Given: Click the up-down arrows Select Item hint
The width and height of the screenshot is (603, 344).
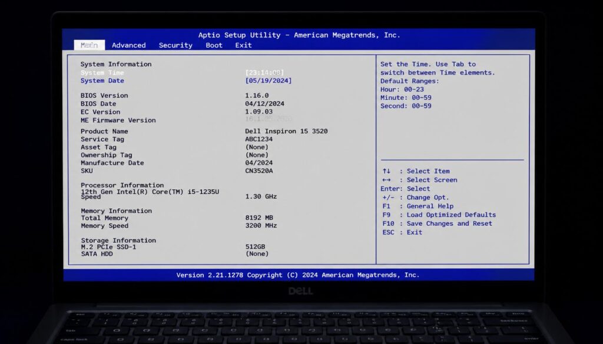Looking at the screenshot, I should point(416,171).
